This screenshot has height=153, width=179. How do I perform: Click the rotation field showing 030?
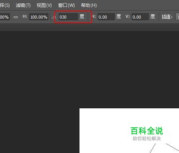(x=68, y=17)
